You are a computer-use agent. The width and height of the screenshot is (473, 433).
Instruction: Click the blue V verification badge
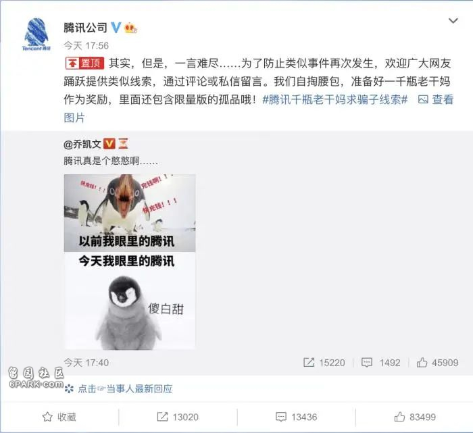[116, 28]
